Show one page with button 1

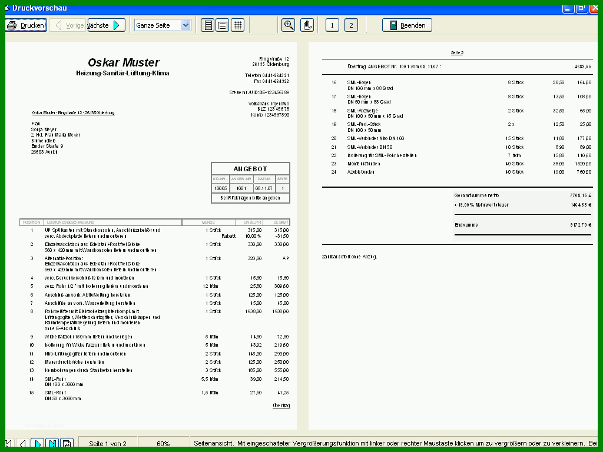click(332, 25)
